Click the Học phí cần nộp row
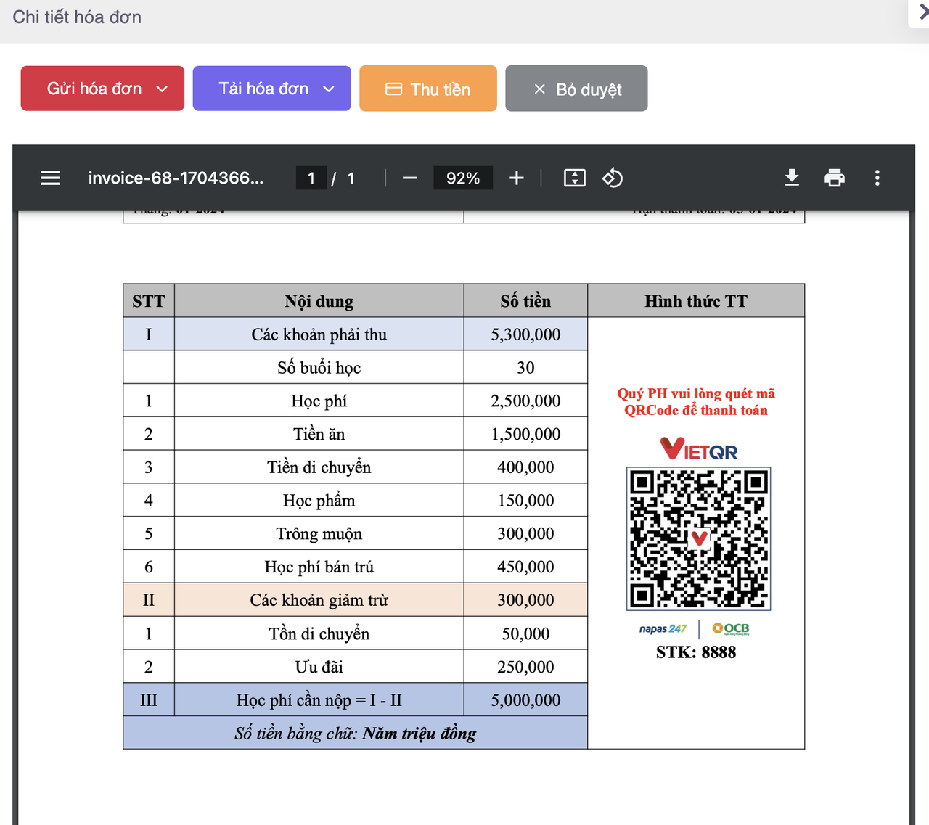Screen dimensions: 929x825 pyautogui.click(x=319, y=700)
